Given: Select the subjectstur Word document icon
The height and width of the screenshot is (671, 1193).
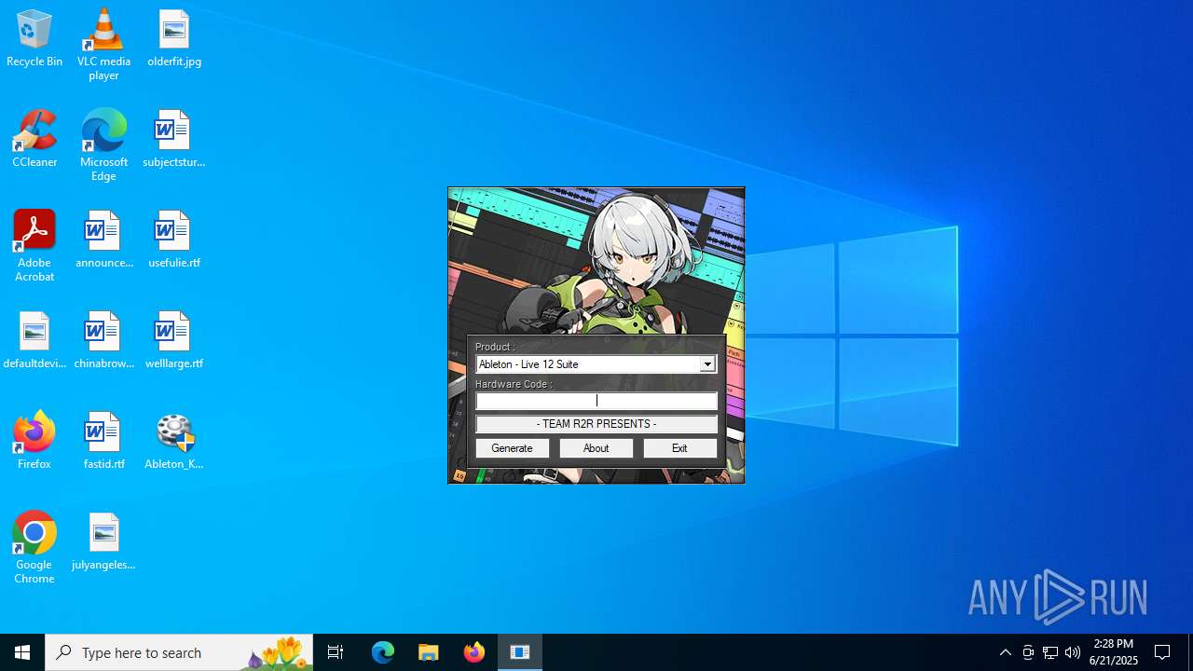Looking at the screenshot, I should coord(174,140).
